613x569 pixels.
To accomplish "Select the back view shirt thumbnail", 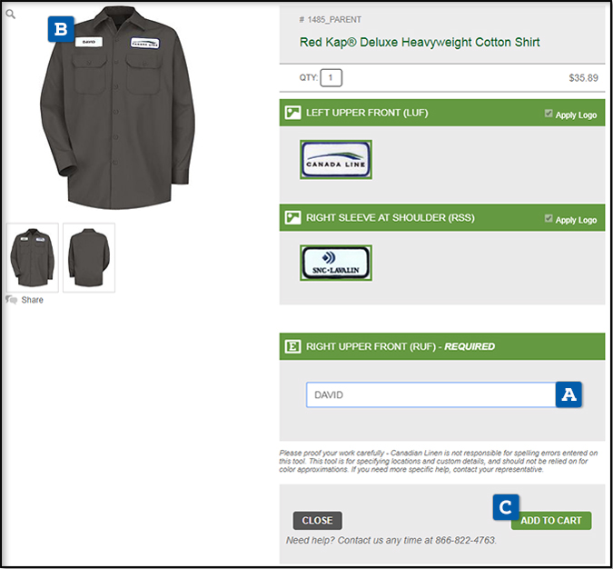I will point(89,257).
